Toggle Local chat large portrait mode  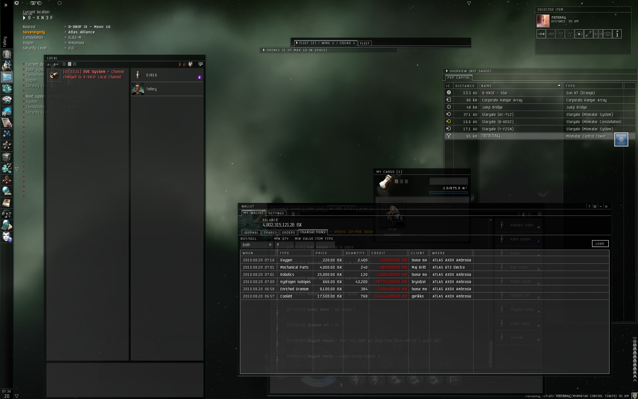click(75, 64)
